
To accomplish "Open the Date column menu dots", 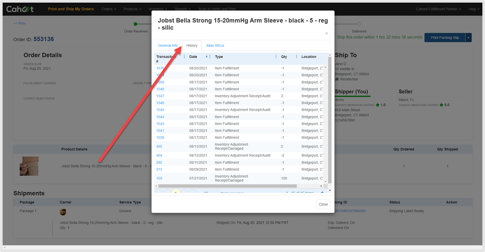I will point(210,57).
